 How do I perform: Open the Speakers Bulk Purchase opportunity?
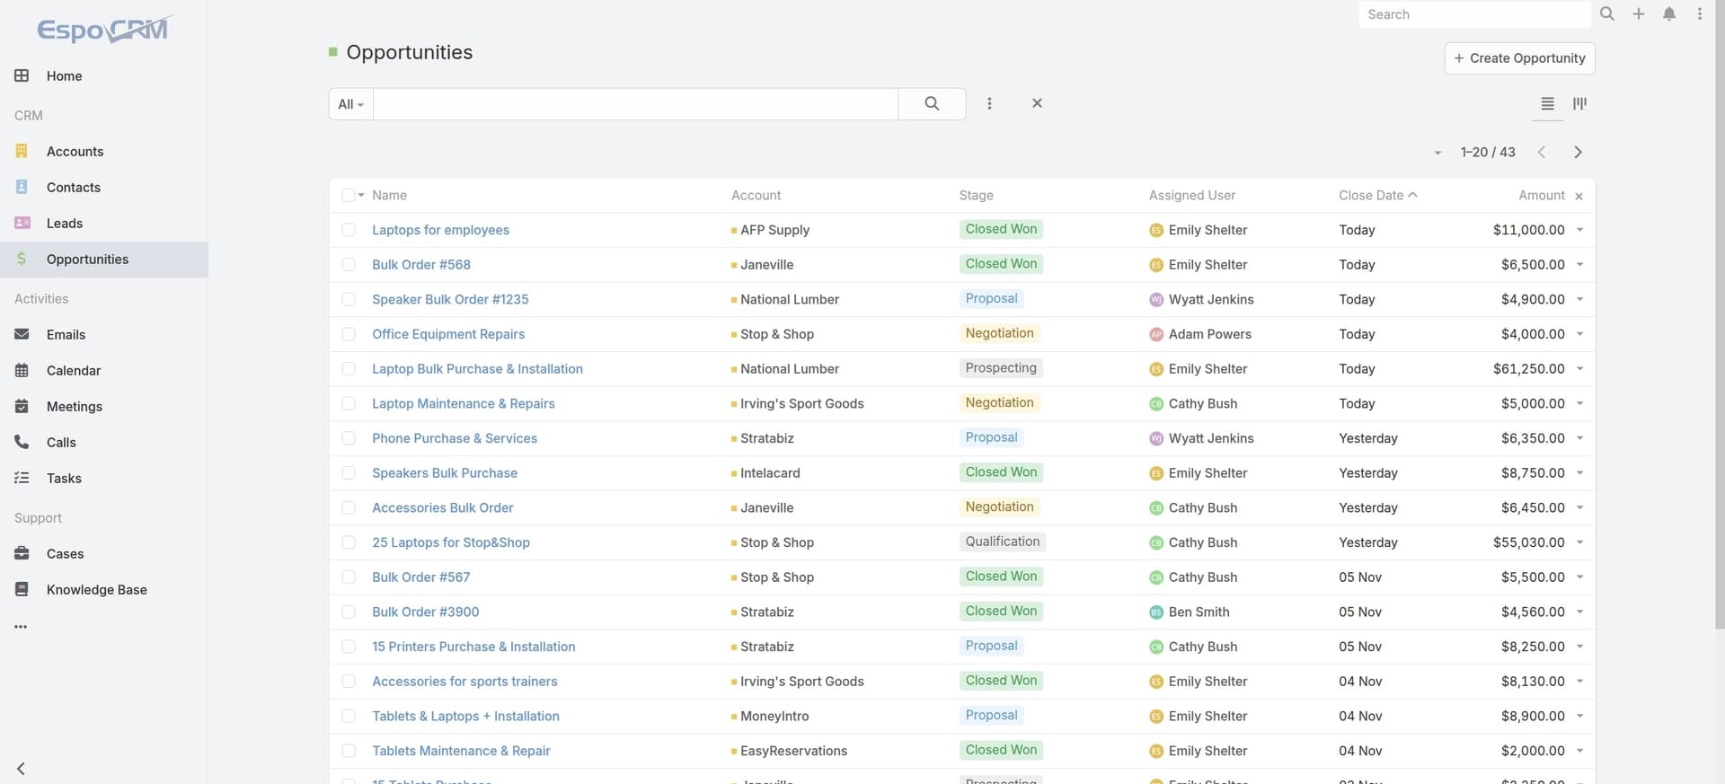point(445,473)
